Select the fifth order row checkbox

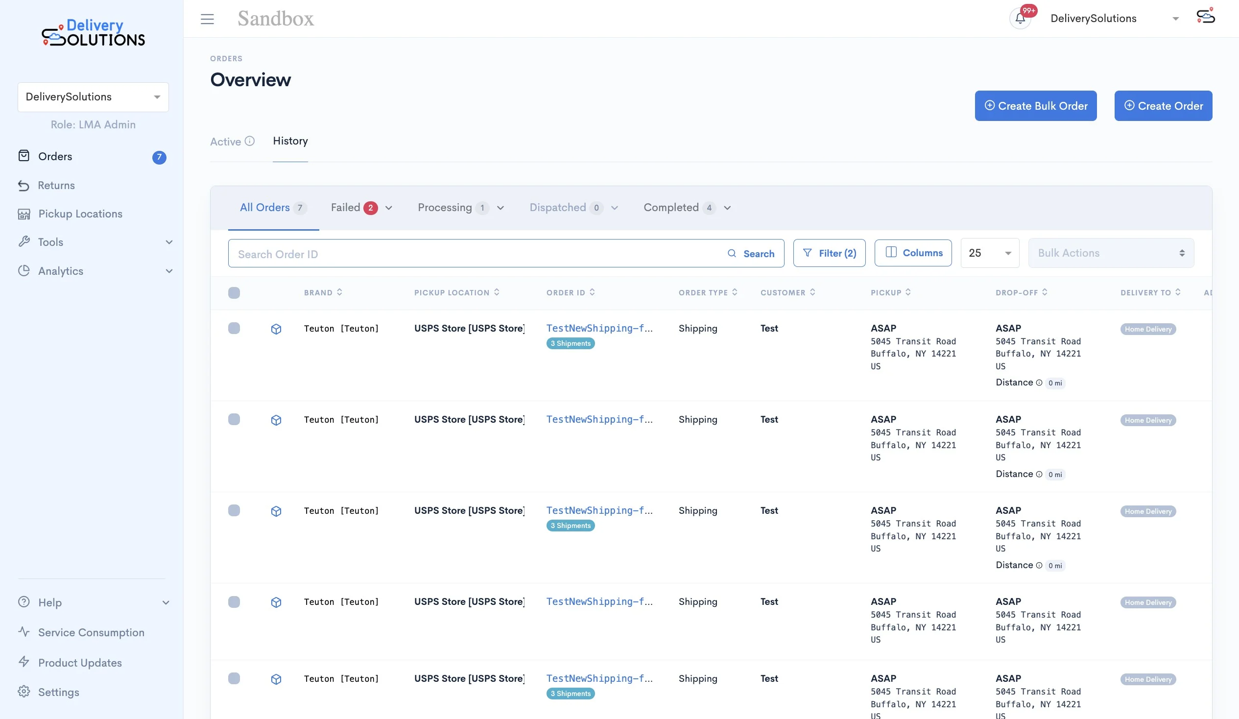(234, 678)
